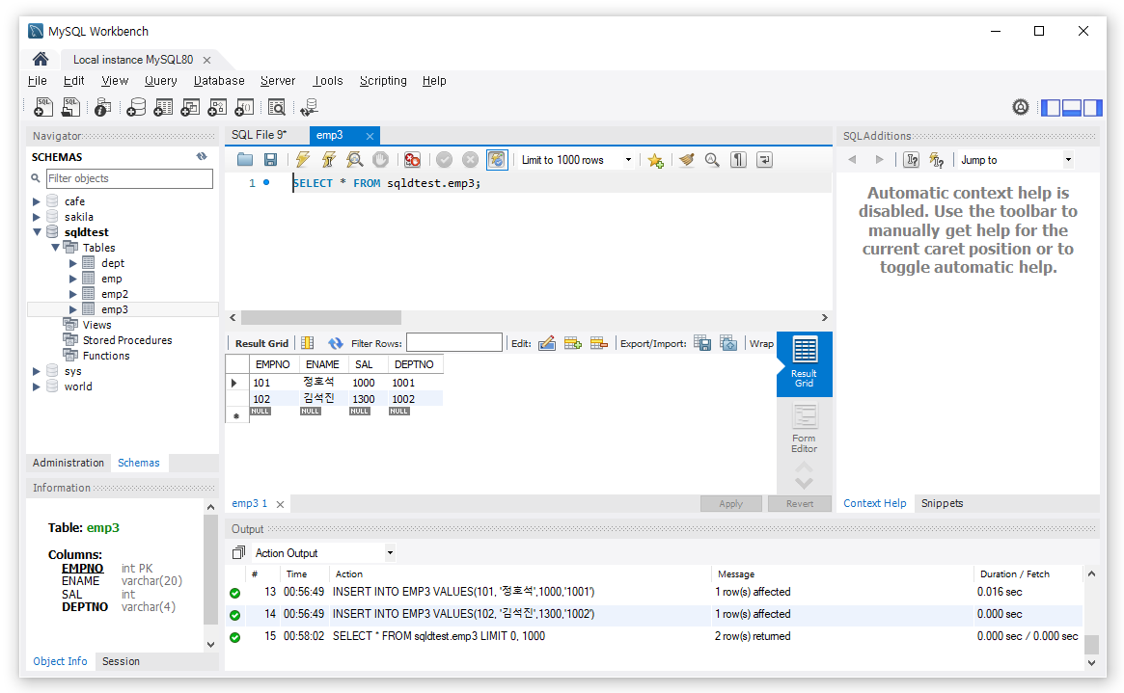Open Workbench preferences gear icon

click(1021, 107)
